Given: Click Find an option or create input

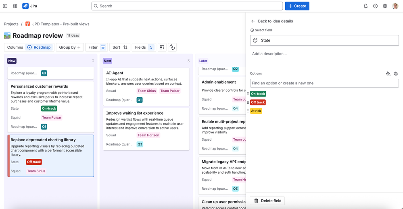Looking at the screenshot, I should tap(324, 83).
